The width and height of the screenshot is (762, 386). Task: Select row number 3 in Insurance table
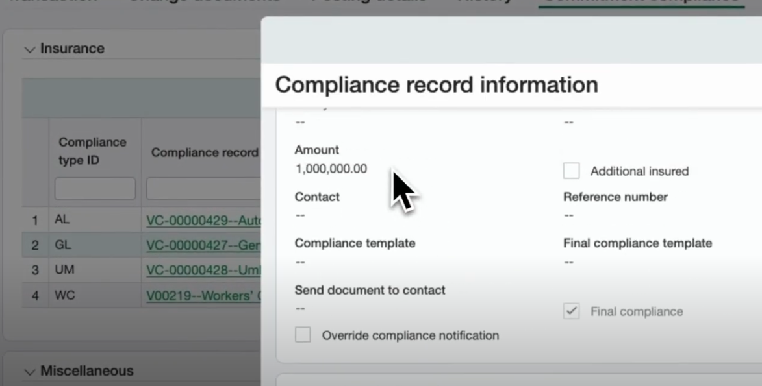(x=35, y=271)
